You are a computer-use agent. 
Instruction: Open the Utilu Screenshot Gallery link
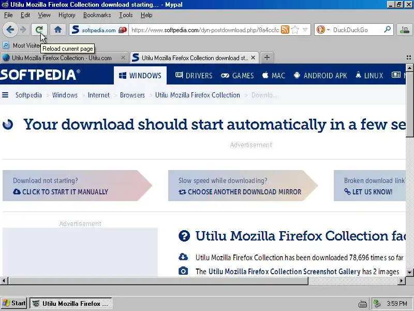[x=284, y=272]
